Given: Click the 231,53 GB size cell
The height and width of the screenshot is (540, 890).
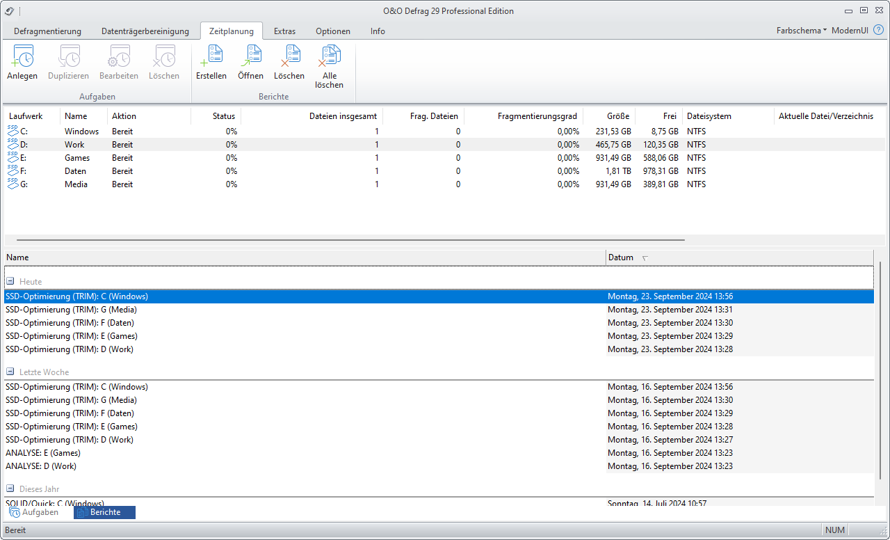Looking at the screenshot, I should (613, 132).
